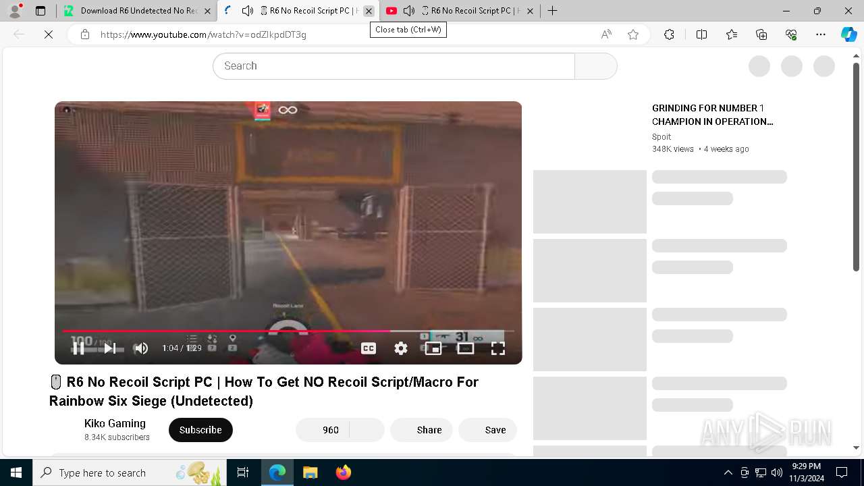Switch to miniplayer mode
The width and height of the screenshot is (864, 486).
tap(433, 348)
